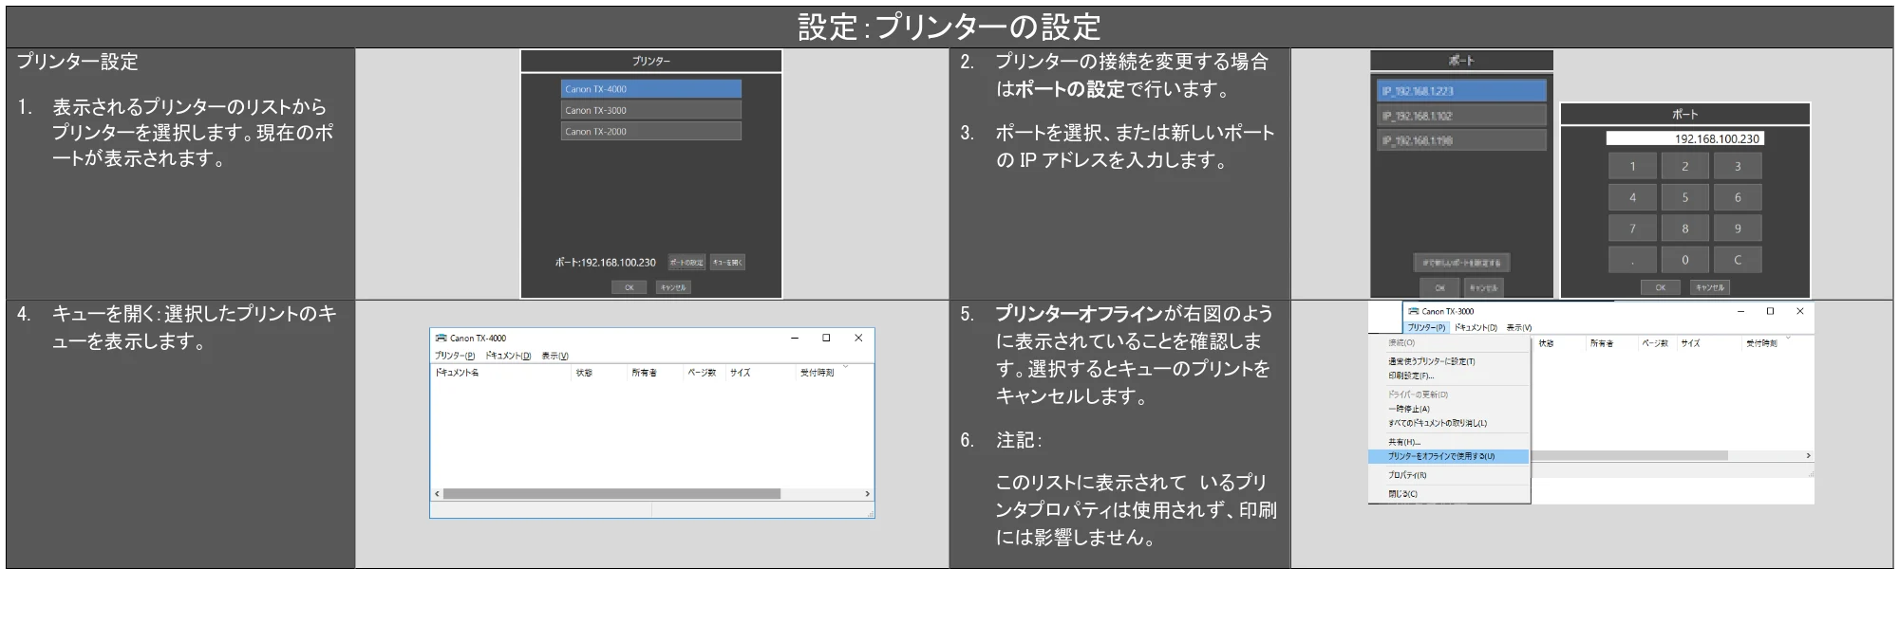Click OK in the port keypad dialog
The height and width of the screenshot is (642, 1899).
tap(1661, 287)
